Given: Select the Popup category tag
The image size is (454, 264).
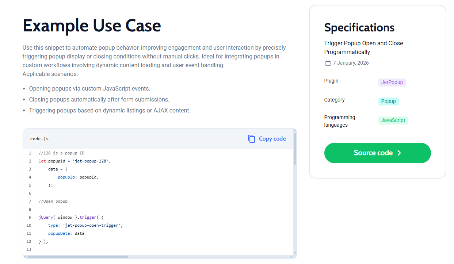Looking at the screenshot, I should click(x=388, y=102).
